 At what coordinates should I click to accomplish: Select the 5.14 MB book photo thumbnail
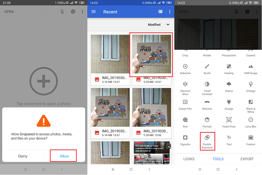tap(110, 107)
